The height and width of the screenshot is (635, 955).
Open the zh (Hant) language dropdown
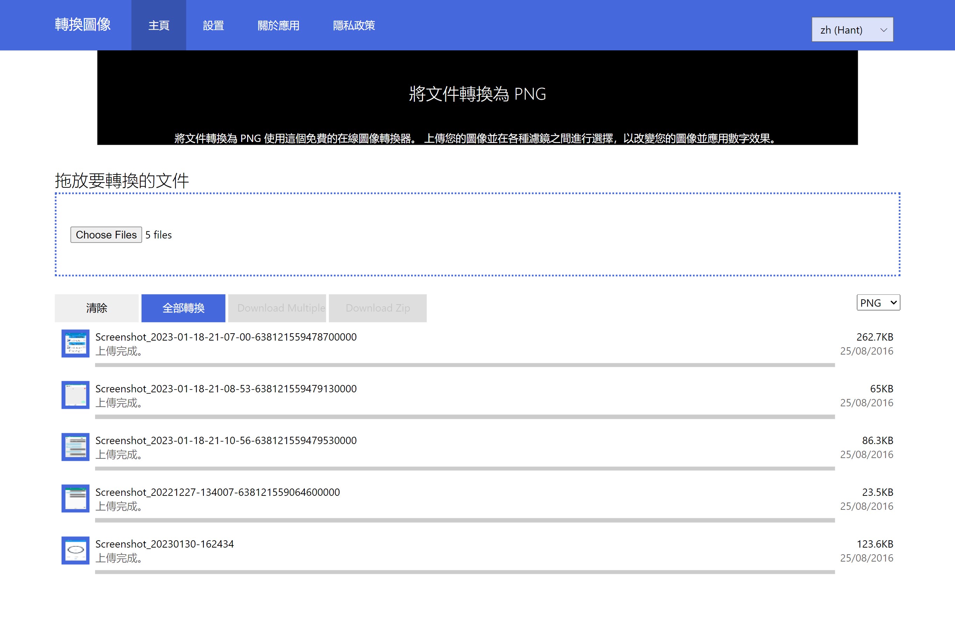click(852, 30)
